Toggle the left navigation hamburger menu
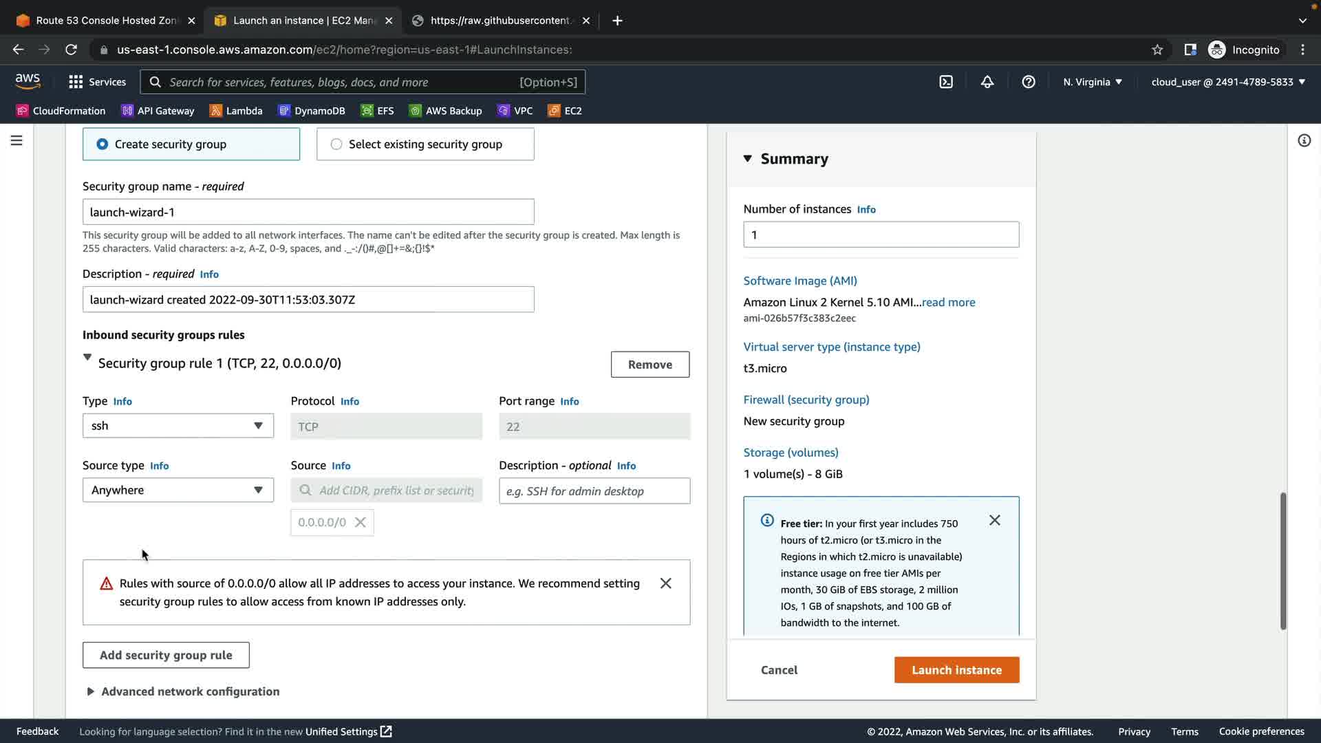The width and height of the screenshot is (1321, 743). click(17, 141)
